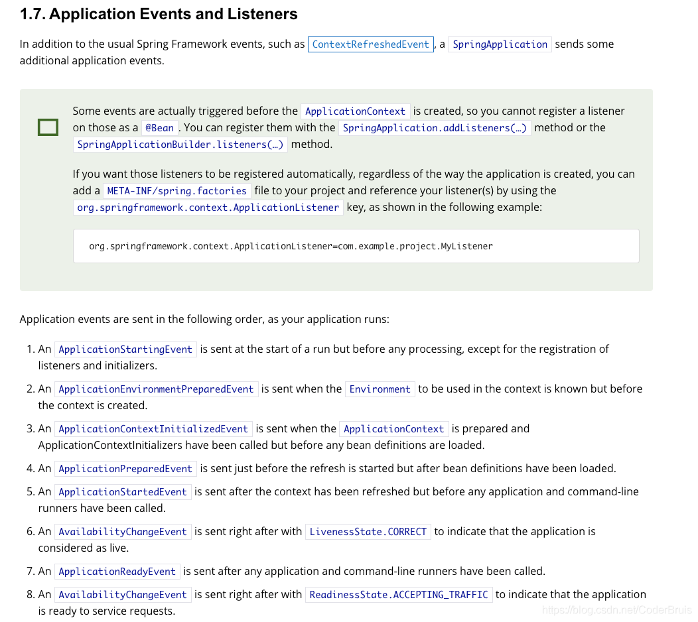Click the @Bean annotation link
This screenshot has width=698, height=622.
coord(159,128)
